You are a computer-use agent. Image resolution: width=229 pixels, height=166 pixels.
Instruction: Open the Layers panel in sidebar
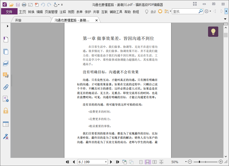[6, 64]
